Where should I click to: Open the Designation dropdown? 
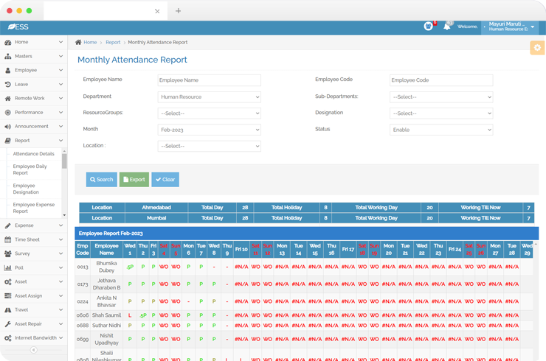[x=441, y=113]
